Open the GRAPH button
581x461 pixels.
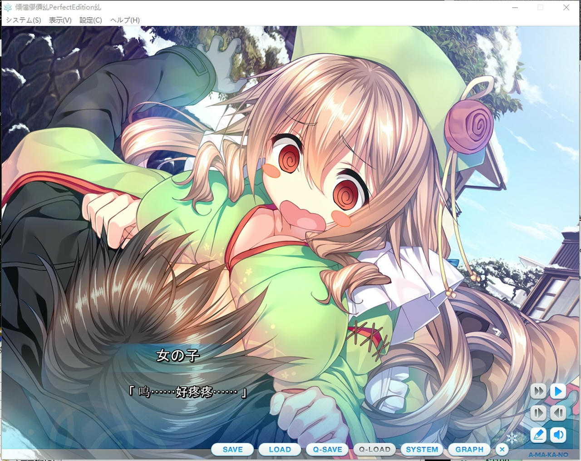(469, 450)
